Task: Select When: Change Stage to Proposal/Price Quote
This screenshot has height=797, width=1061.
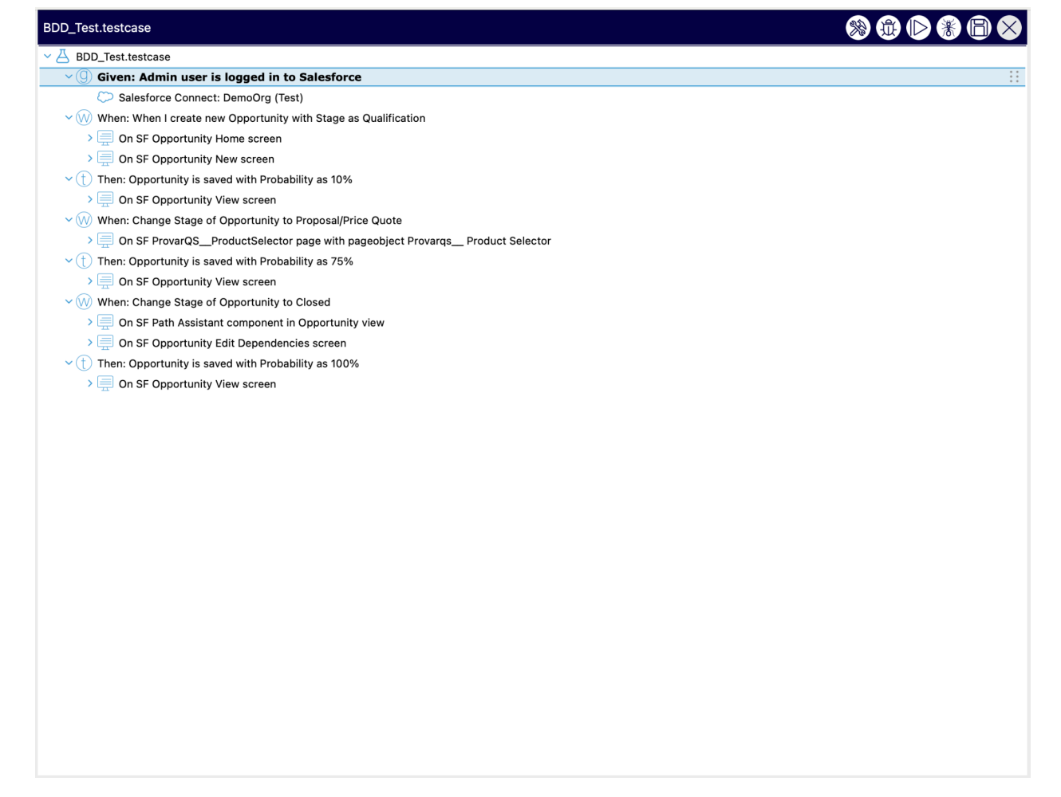Action: pos(250,221)
